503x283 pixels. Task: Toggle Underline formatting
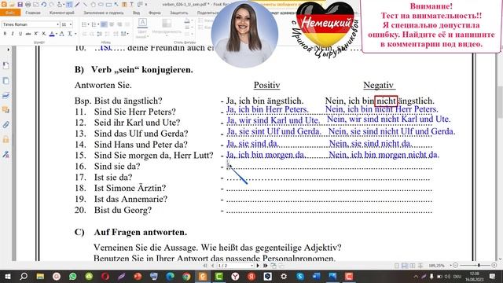pyautogui.click(x=20, y=34)
